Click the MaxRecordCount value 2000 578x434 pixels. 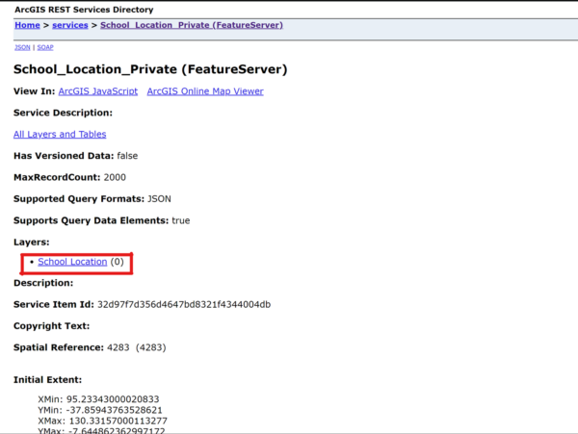tap(115, 177)
